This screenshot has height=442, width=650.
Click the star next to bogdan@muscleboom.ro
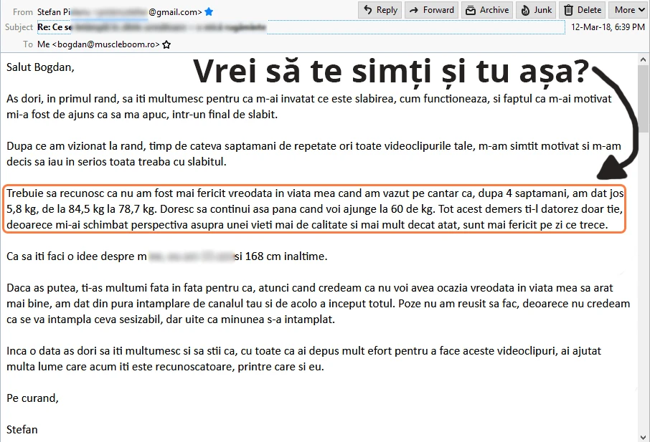point(166,44)
